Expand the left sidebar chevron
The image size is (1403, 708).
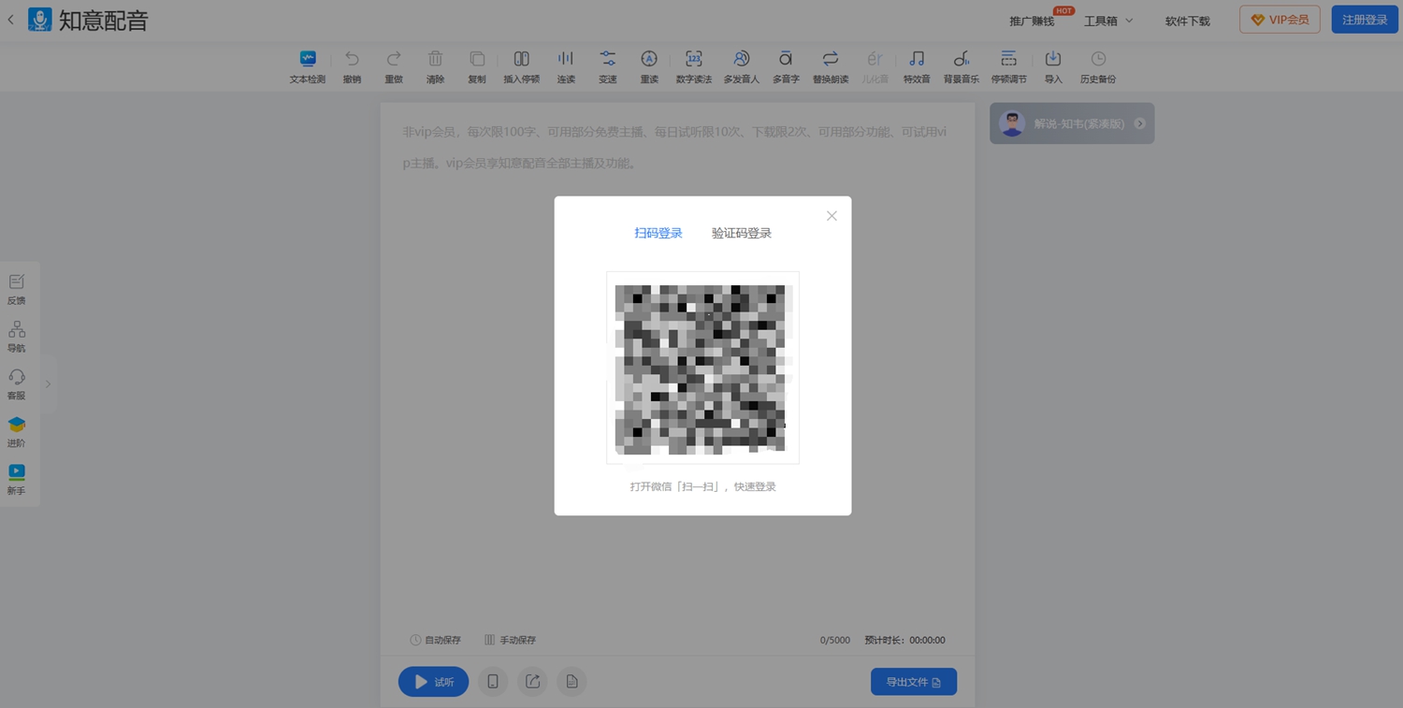tap(48, 384)
